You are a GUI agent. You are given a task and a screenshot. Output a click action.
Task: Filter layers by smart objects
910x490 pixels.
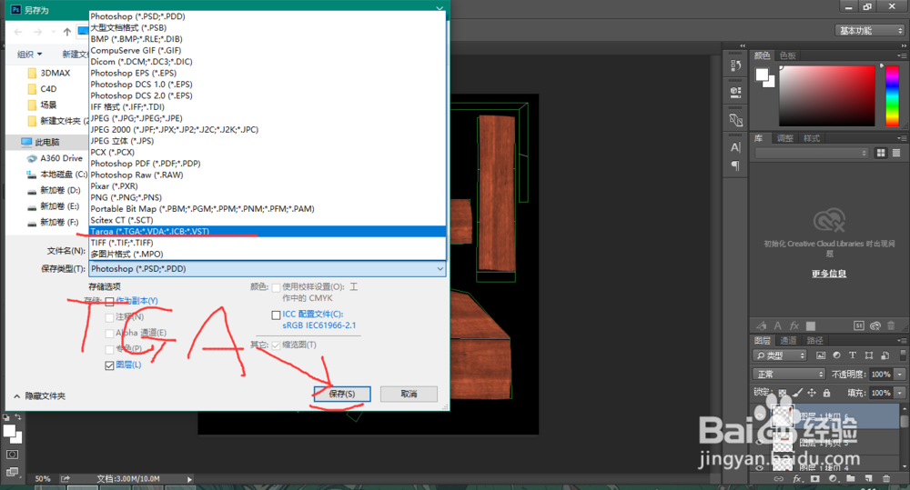(x=885, y=355)
